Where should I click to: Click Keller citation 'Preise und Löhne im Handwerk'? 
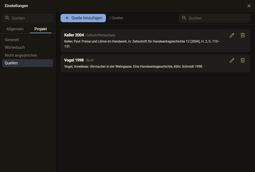104,41
